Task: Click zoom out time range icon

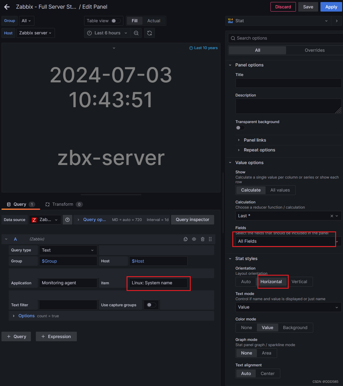Action: (x=136, y=33)
